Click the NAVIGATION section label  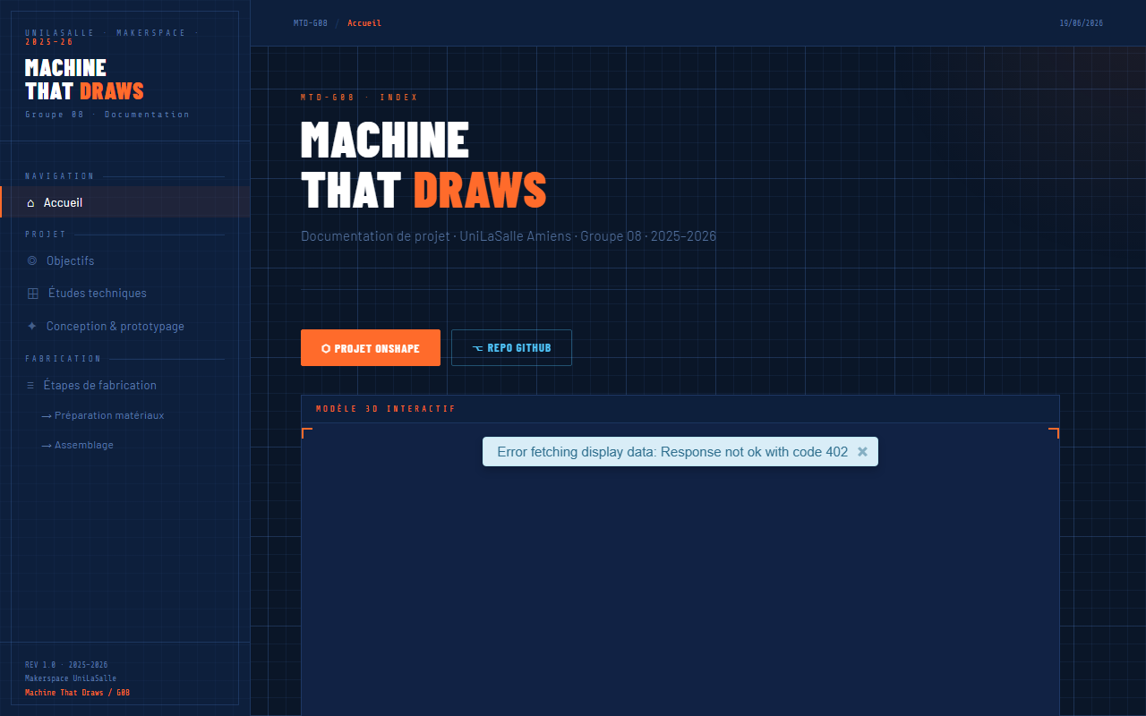60,176
